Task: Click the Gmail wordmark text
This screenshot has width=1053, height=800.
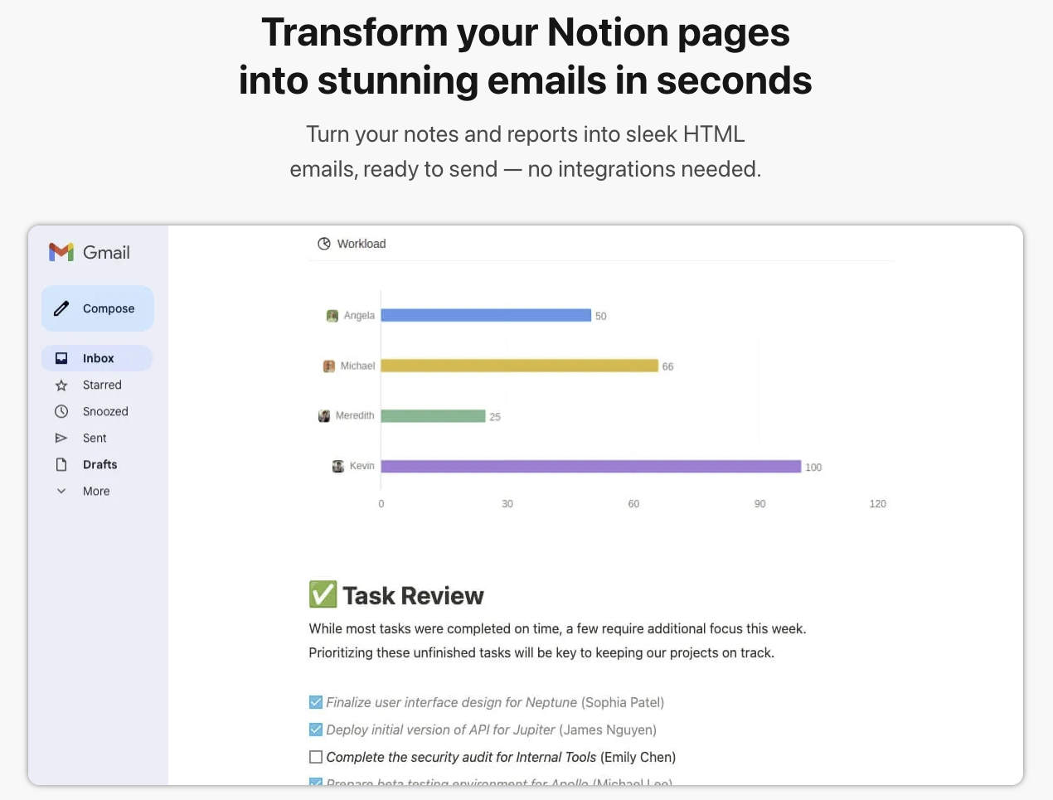Action: (106, 252)
